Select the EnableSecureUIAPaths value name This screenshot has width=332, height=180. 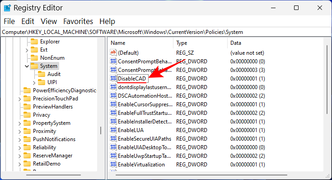click(145, 139)
